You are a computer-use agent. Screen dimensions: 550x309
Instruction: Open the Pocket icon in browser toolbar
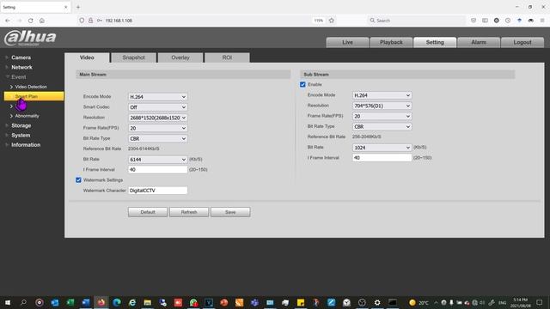point(474,21)
